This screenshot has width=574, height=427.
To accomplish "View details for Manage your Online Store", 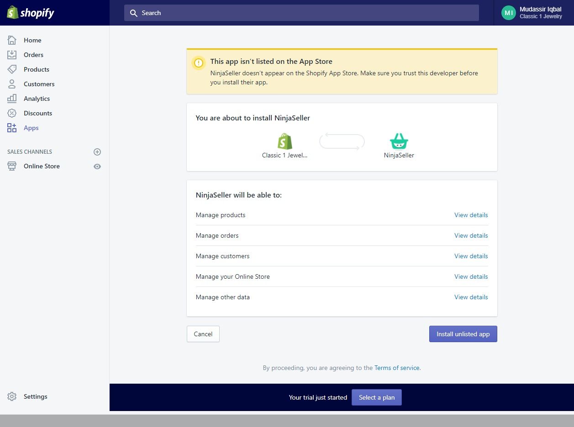I will tap(471, 276).
